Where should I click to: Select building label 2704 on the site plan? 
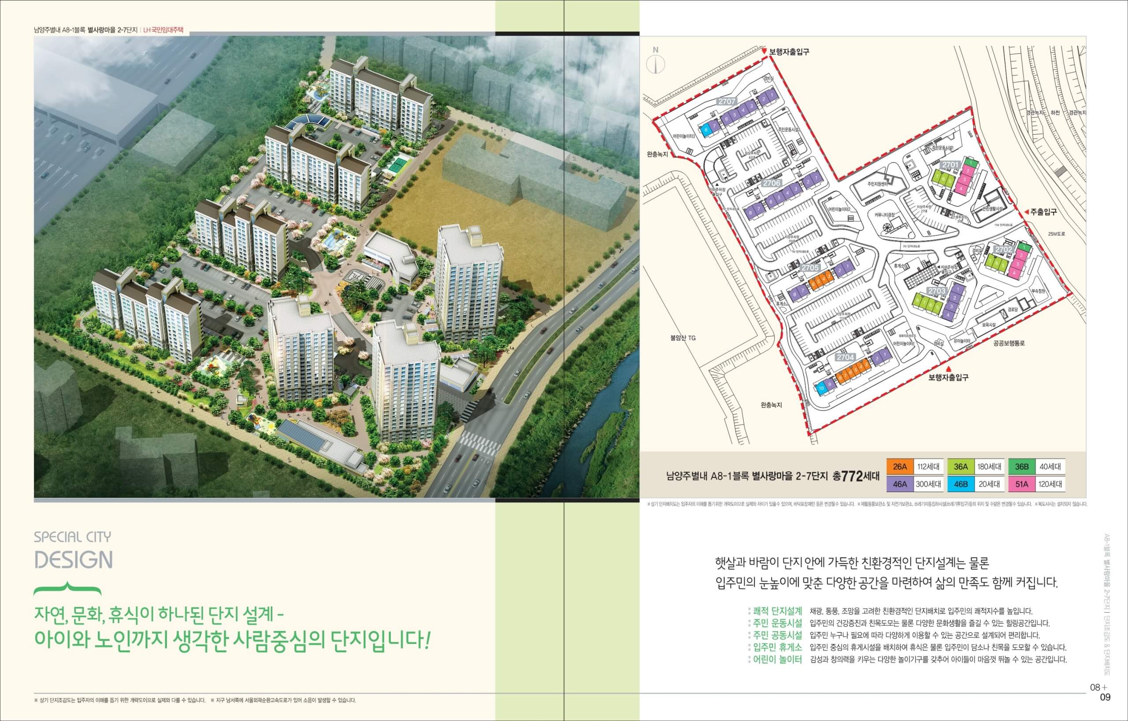[x=846, y=357]
